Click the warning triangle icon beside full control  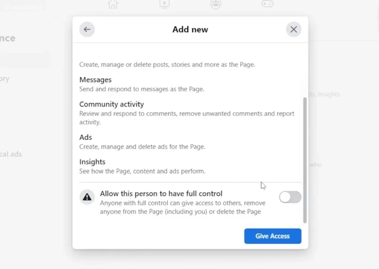[87, 197]
